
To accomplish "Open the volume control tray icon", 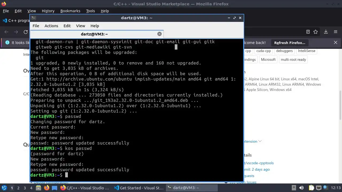I will click(301, 188).
